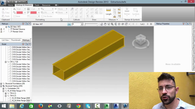Adjust the view slider in canvas toolbar
This screenshot has height=109, width=195.
[x=91, y=24]
